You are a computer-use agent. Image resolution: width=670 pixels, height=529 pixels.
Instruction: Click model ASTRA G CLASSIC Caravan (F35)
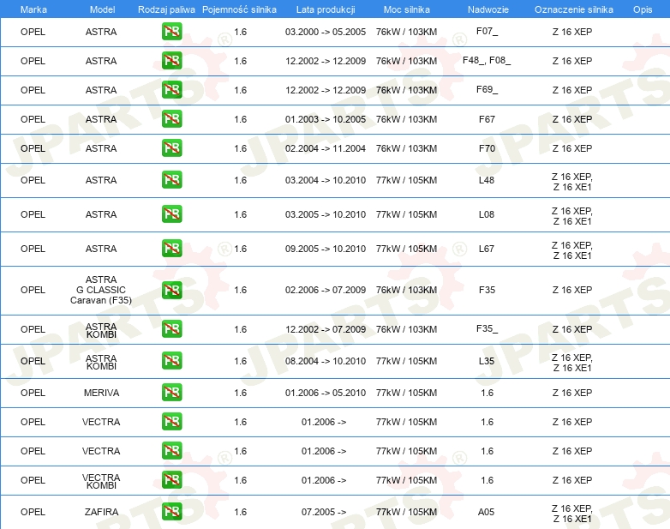click(x=101, y=290)
